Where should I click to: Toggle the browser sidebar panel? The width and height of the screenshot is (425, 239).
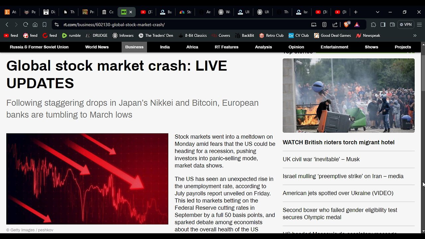383,25
